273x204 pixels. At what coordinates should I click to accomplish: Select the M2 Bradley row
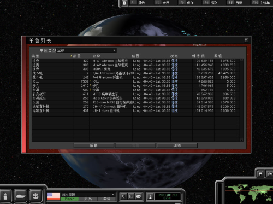click(135, 98)
